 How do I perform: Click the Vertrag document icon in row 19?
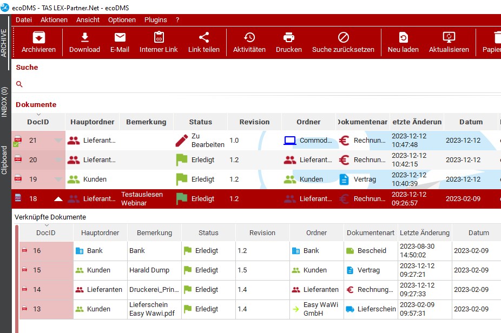point(344,179)
